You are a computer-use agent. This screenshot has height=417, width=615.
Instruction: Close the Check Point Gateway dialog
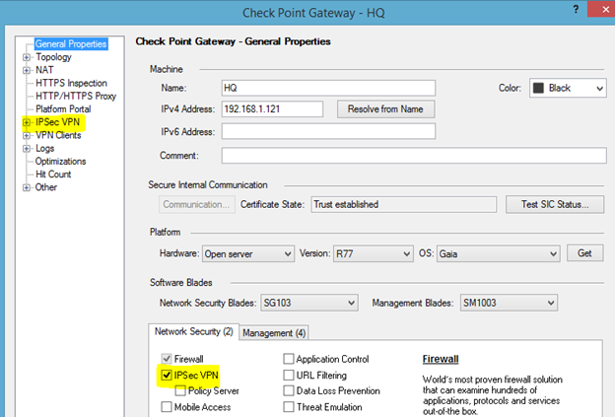[603, 9]
